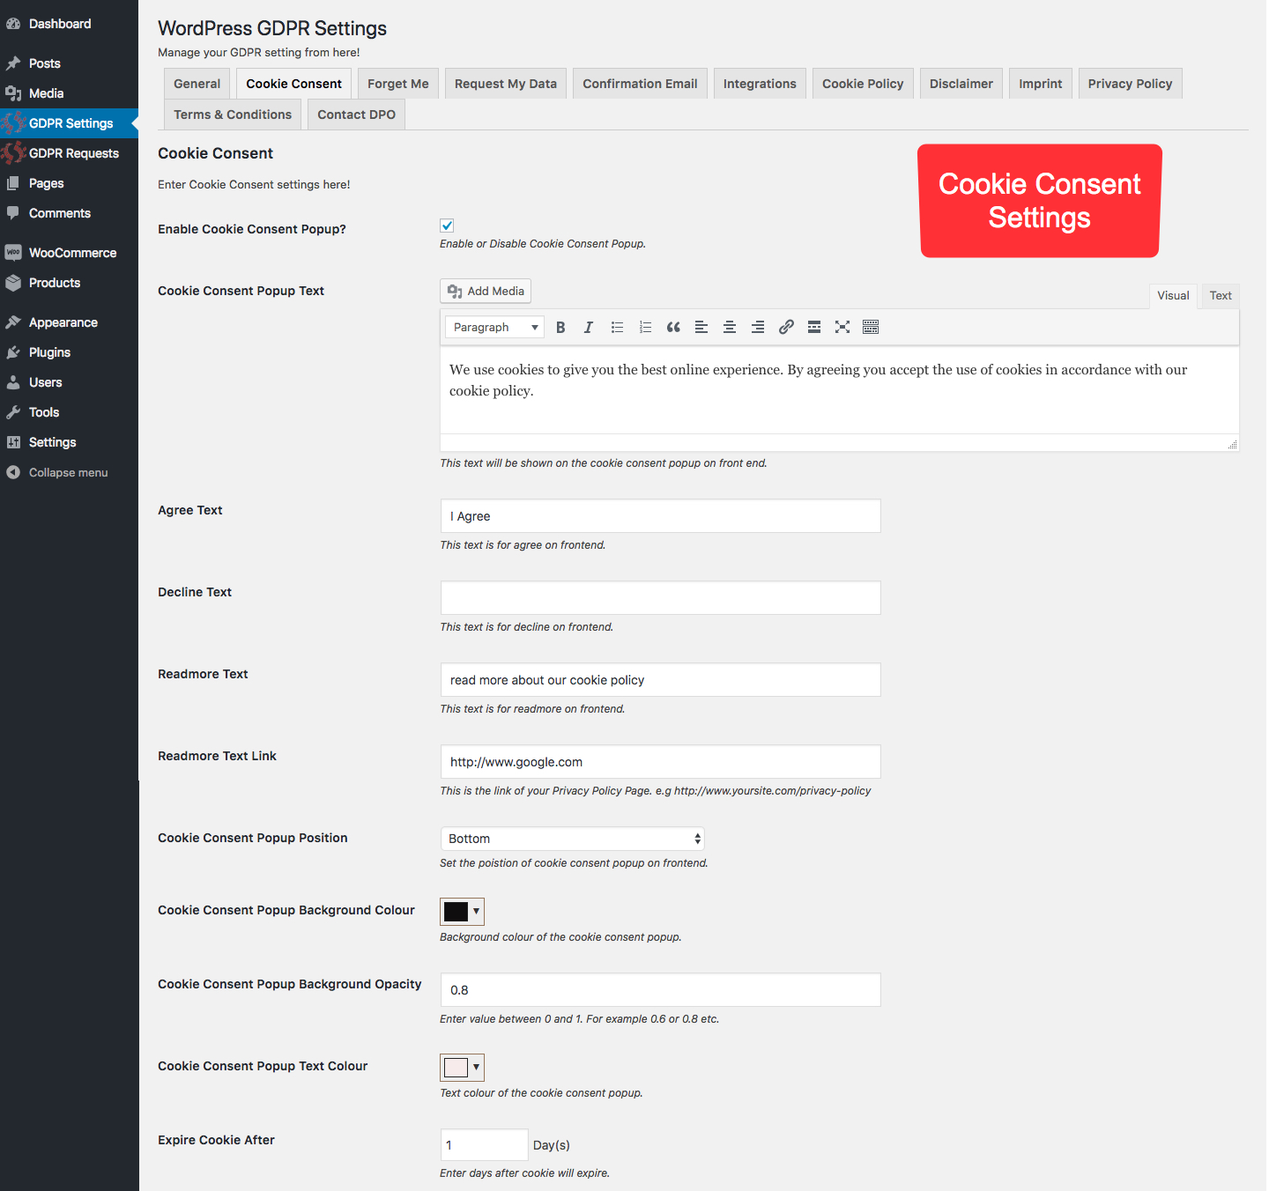Open Dashboard from sidebar

click(x=69, y=24)
